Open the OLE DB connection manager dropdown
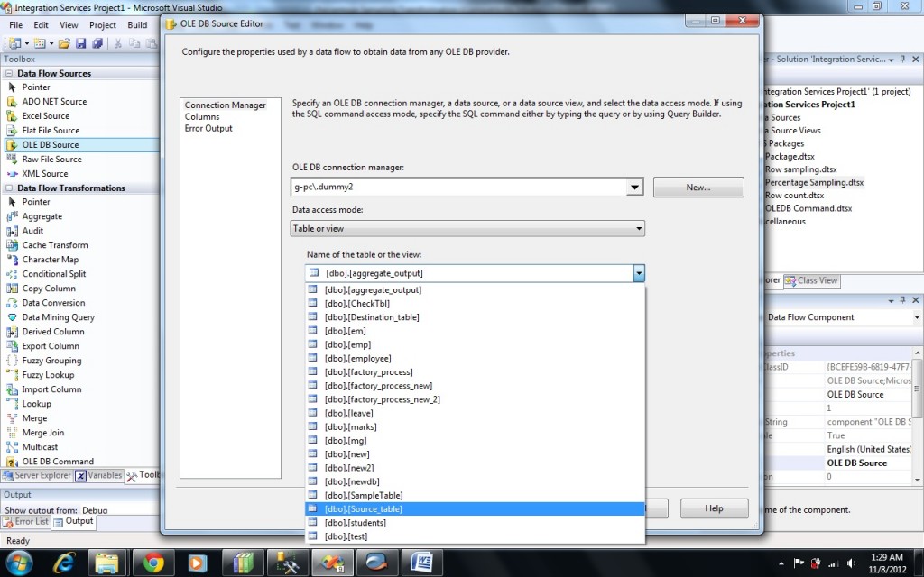Screen dimensions: 924x577 (635, 187)
